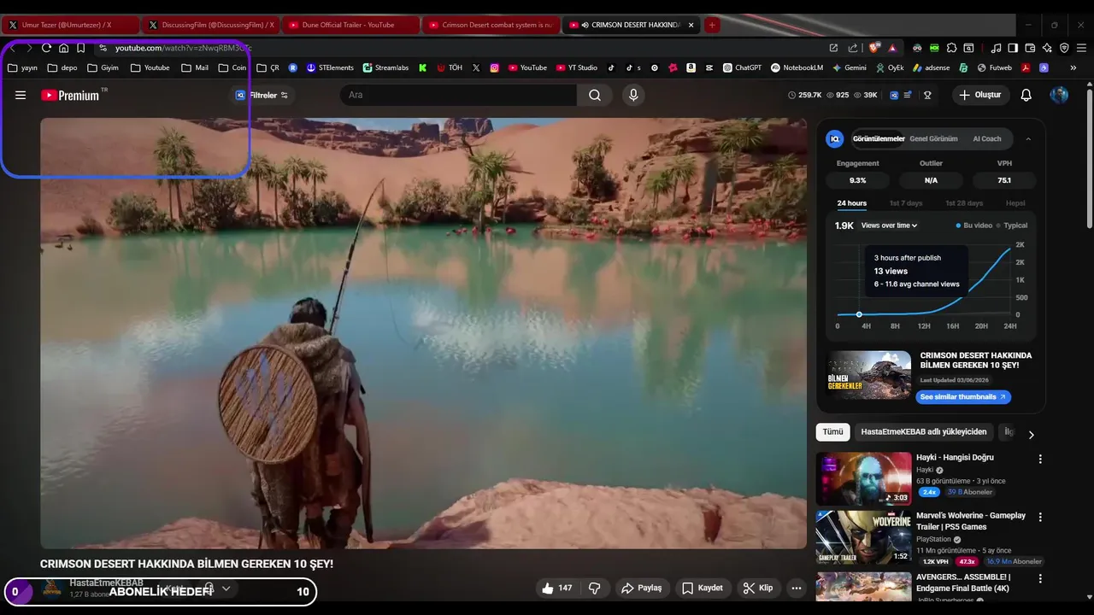Click the magnifier search button

(595, 95)
